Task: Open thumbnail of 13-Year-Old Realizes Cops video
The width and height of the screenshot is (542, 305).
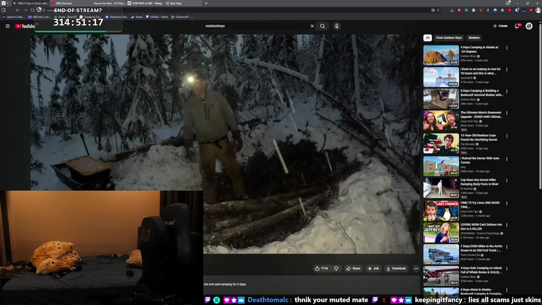Action: click(441, 143)
